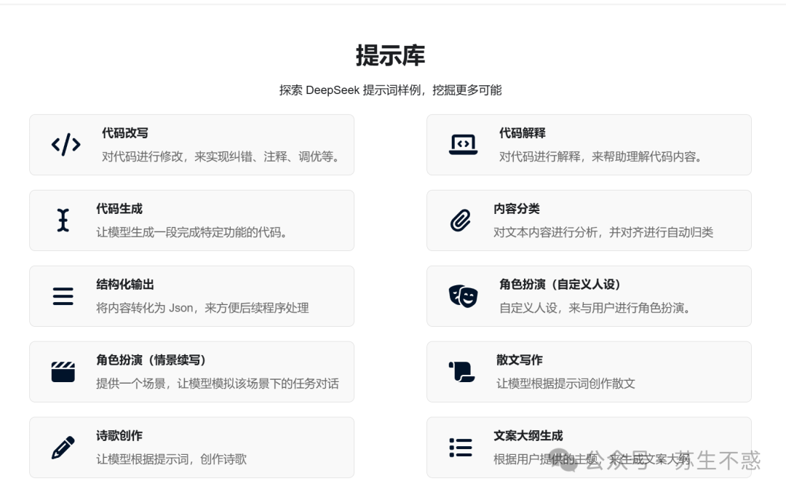
Task: Click description 自定义人设,来与用户进行角色扮演
Action: (x=597, y=309)
